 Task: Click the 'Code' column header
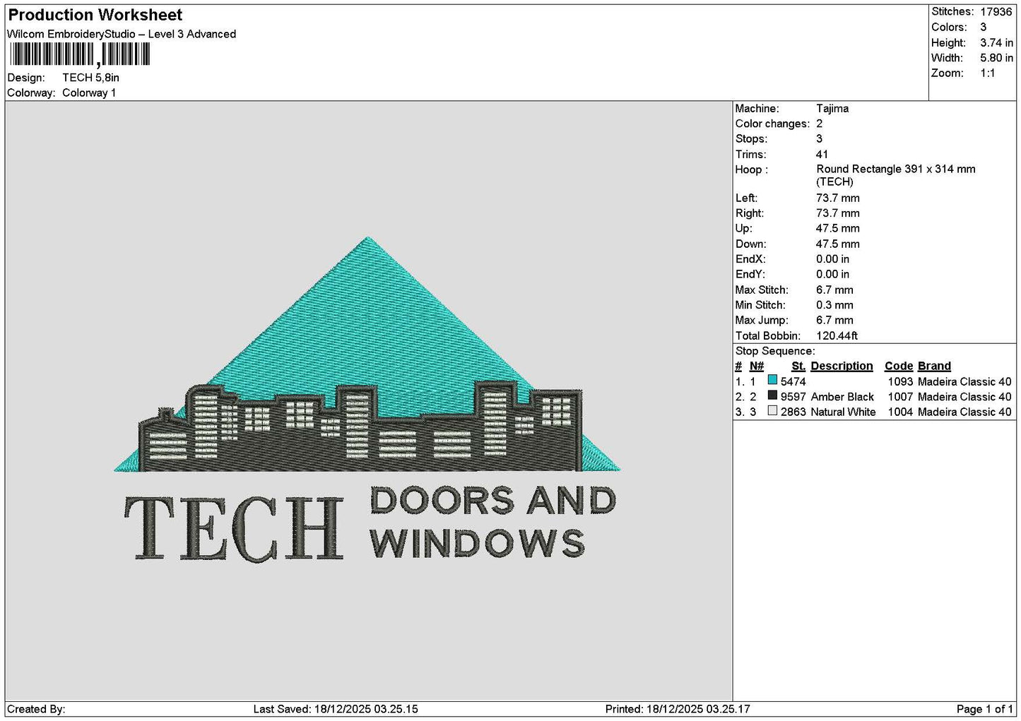pyautogui.click(x=899, y=366)
